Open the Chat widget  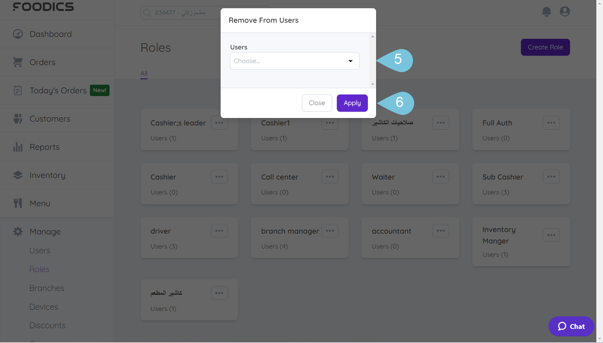point(571,326)
